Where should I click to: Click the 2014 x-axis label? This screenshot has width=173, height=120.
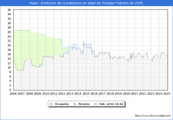point(78,94)
